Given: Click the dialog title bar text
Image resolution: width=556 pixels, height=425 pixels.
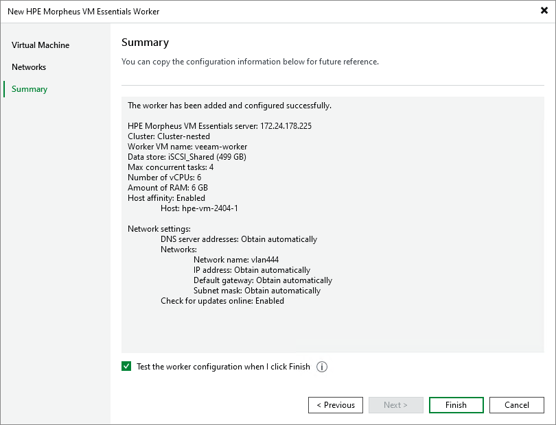Looking at the screenshot, I should (x=83, y=12).
